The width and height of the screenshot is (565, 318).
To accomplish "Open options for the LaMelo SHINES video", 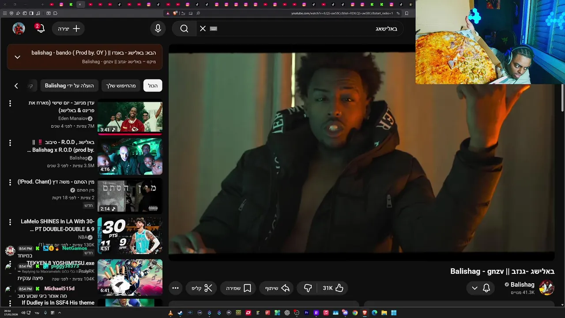I will 10,222.
